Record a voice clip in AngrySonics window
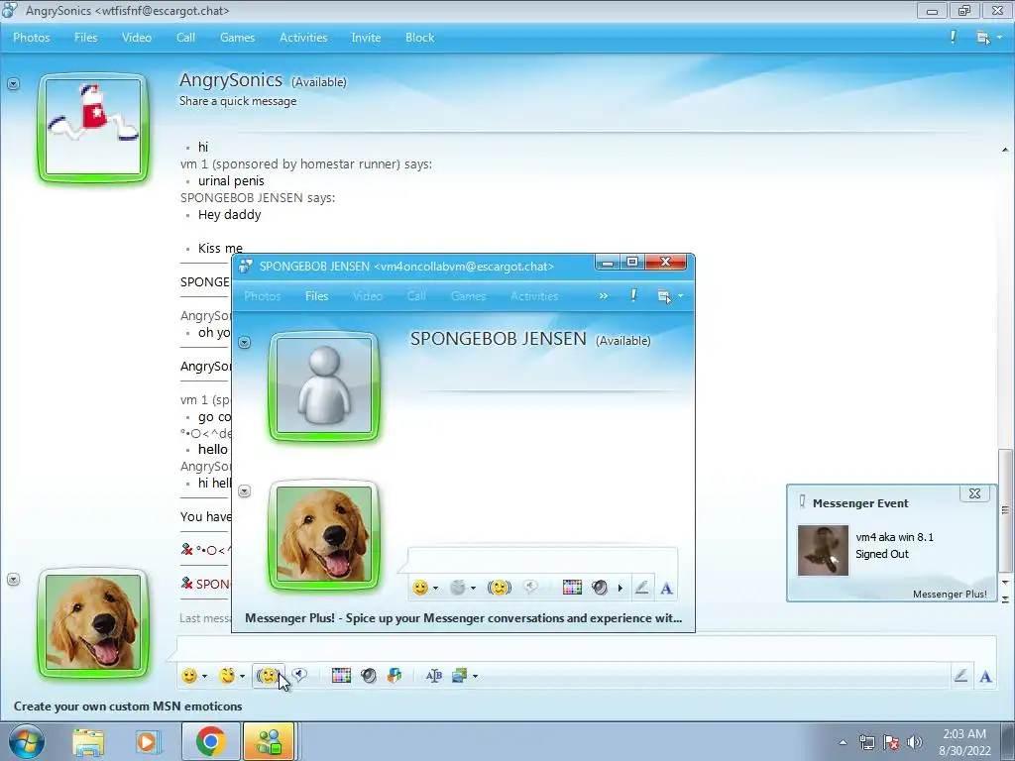Screen dimensions: 1015x761 pyautogui.click(x=299, y=676)
